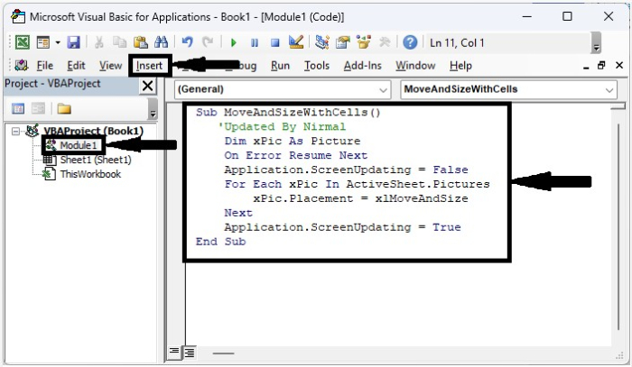Viewport: 632px width, 367px height.
Task: Save the workbook with the floppy icon
Action: [73, 42]
